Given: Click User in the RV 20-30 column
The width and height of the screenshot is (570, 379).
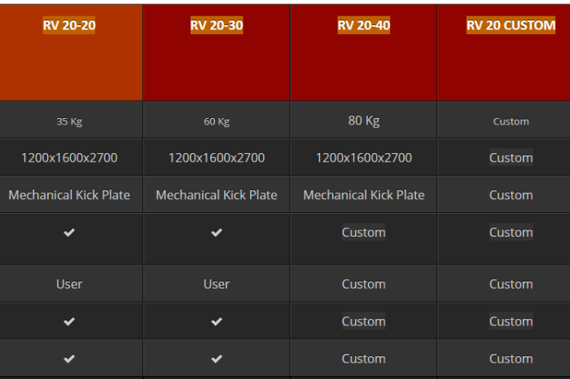Looking at the screenshot, I should 217,284.
